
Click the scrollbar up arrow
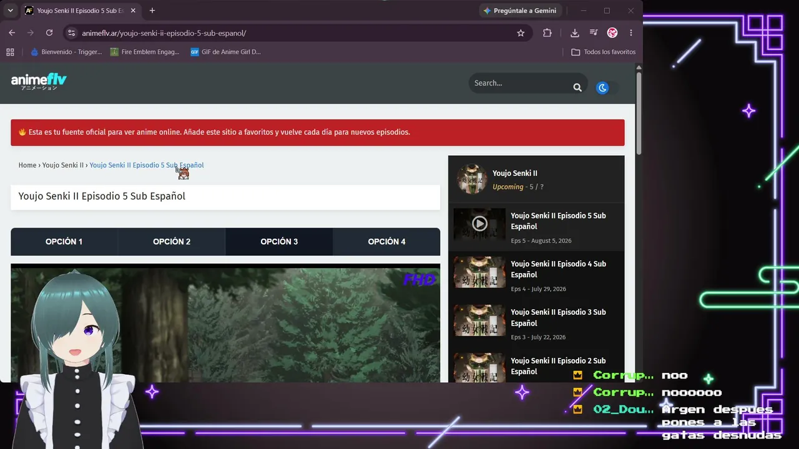click(639, 67)
